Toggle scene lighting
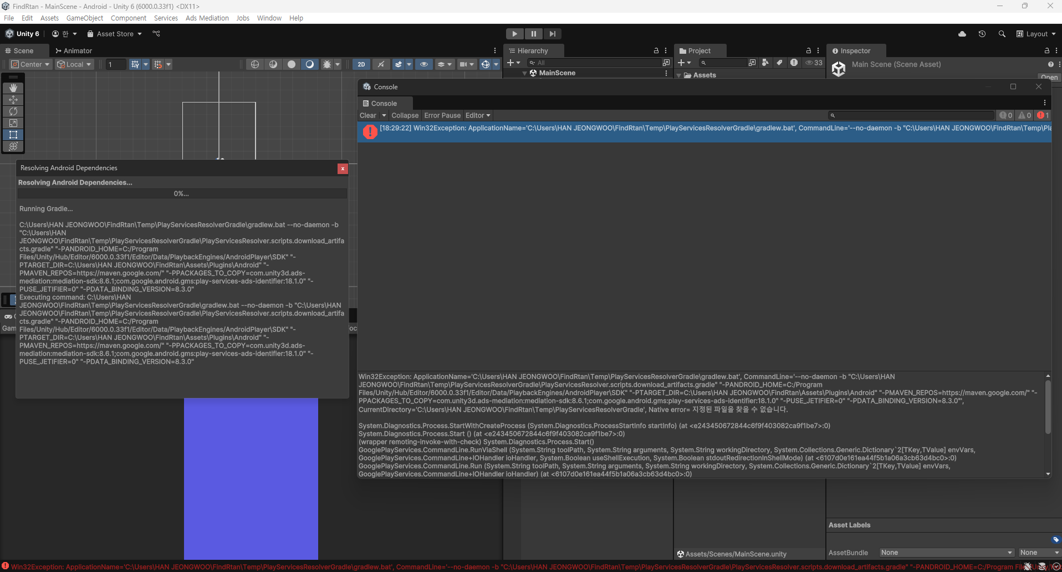This screenshot has width=1062, height=572. (381, 64)
